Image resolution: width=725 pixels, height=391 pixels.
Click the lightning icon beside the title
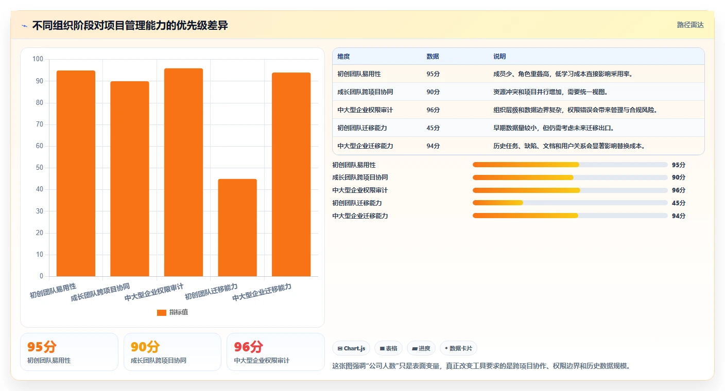pos(24,26)
